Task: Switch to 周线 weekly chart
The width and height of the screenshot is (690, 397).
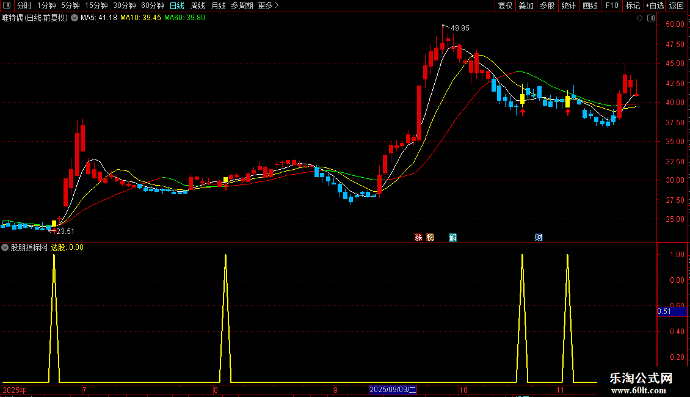Action: [x=198, y=5]
